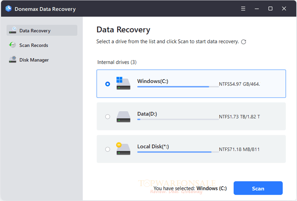
Task: Click the Disk Manager gear drive icon
Action: pyautogui.click(x=13, y=59)
